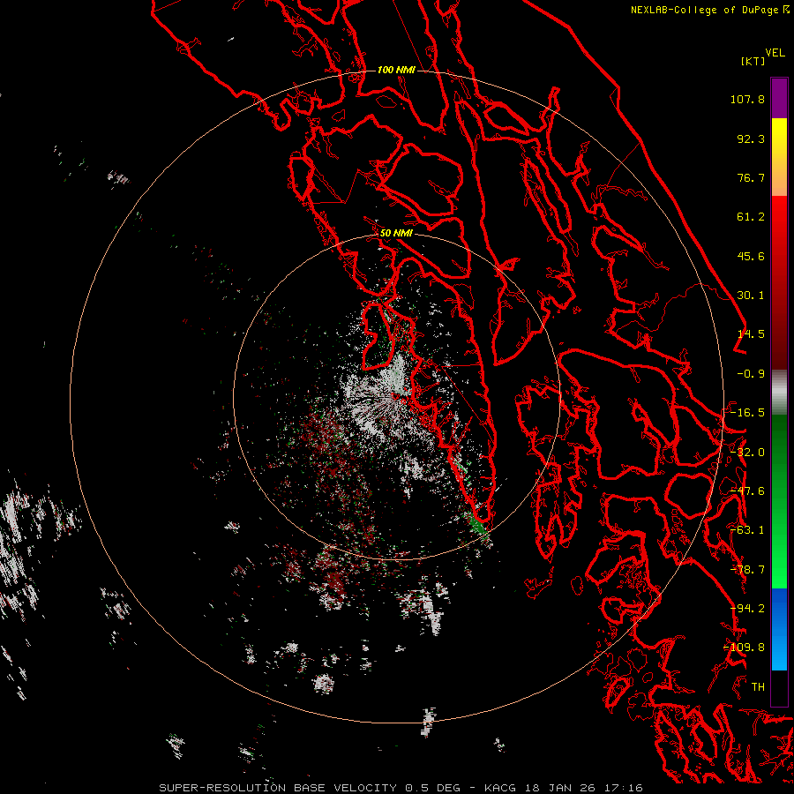Click the 100 NMI range ring label
The height and width of the screenshot is (794, 794).
click(x=396, y=70)
